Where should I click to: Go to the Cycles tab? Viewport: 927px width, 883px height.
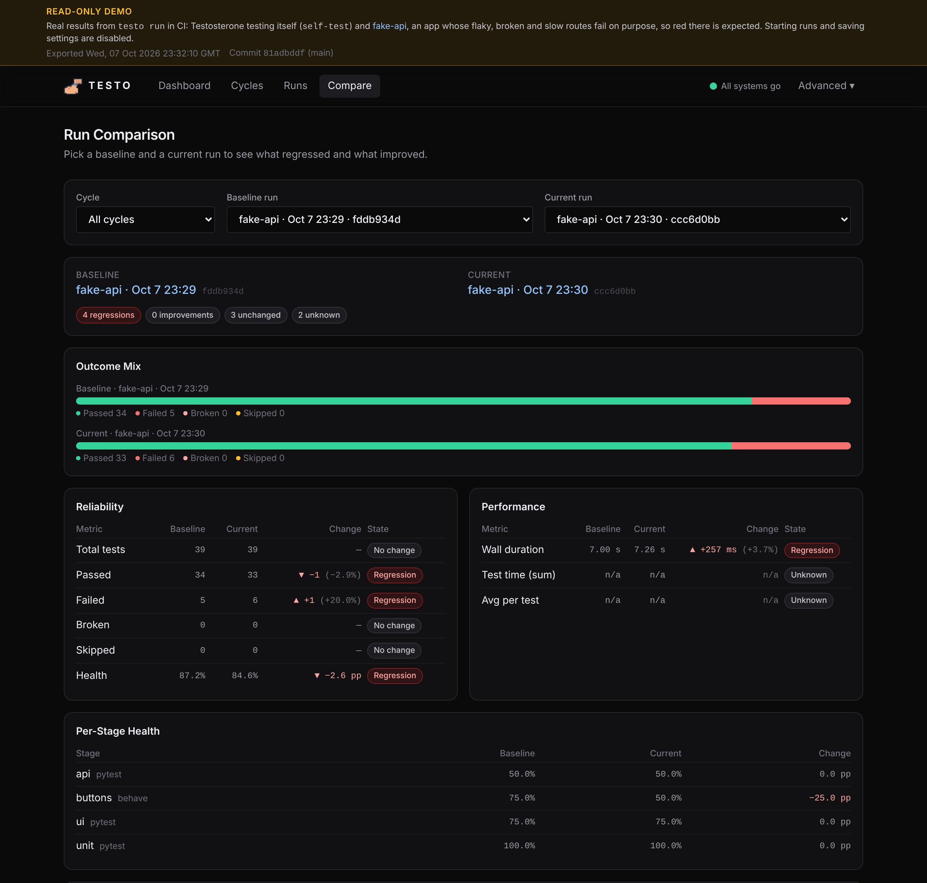point(247,86)
